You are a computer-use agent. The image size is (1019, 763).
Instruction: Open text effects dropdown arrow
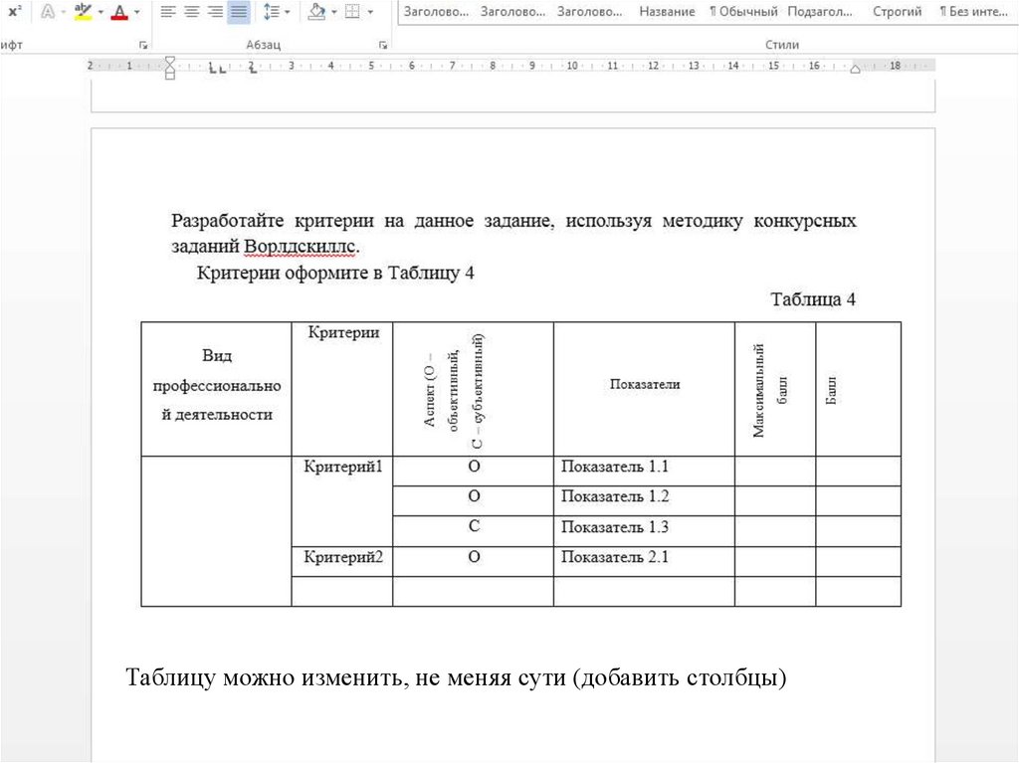[x=63, y=12]
